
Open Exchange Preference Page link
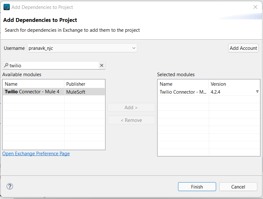[x=36, y=154]
